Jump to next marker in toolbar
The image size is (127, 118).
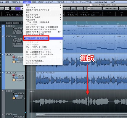pyautogui.click(x=15, y=9)
